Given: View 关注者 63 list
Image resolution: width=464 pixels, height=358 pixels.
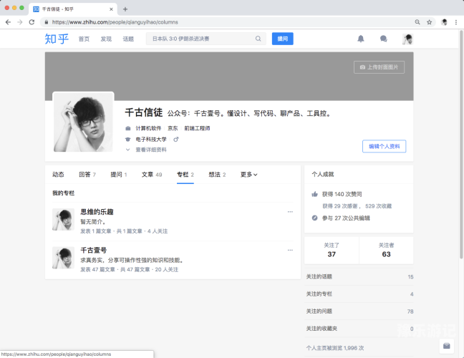Looking at the screenshot, I should tap(386, 251).
